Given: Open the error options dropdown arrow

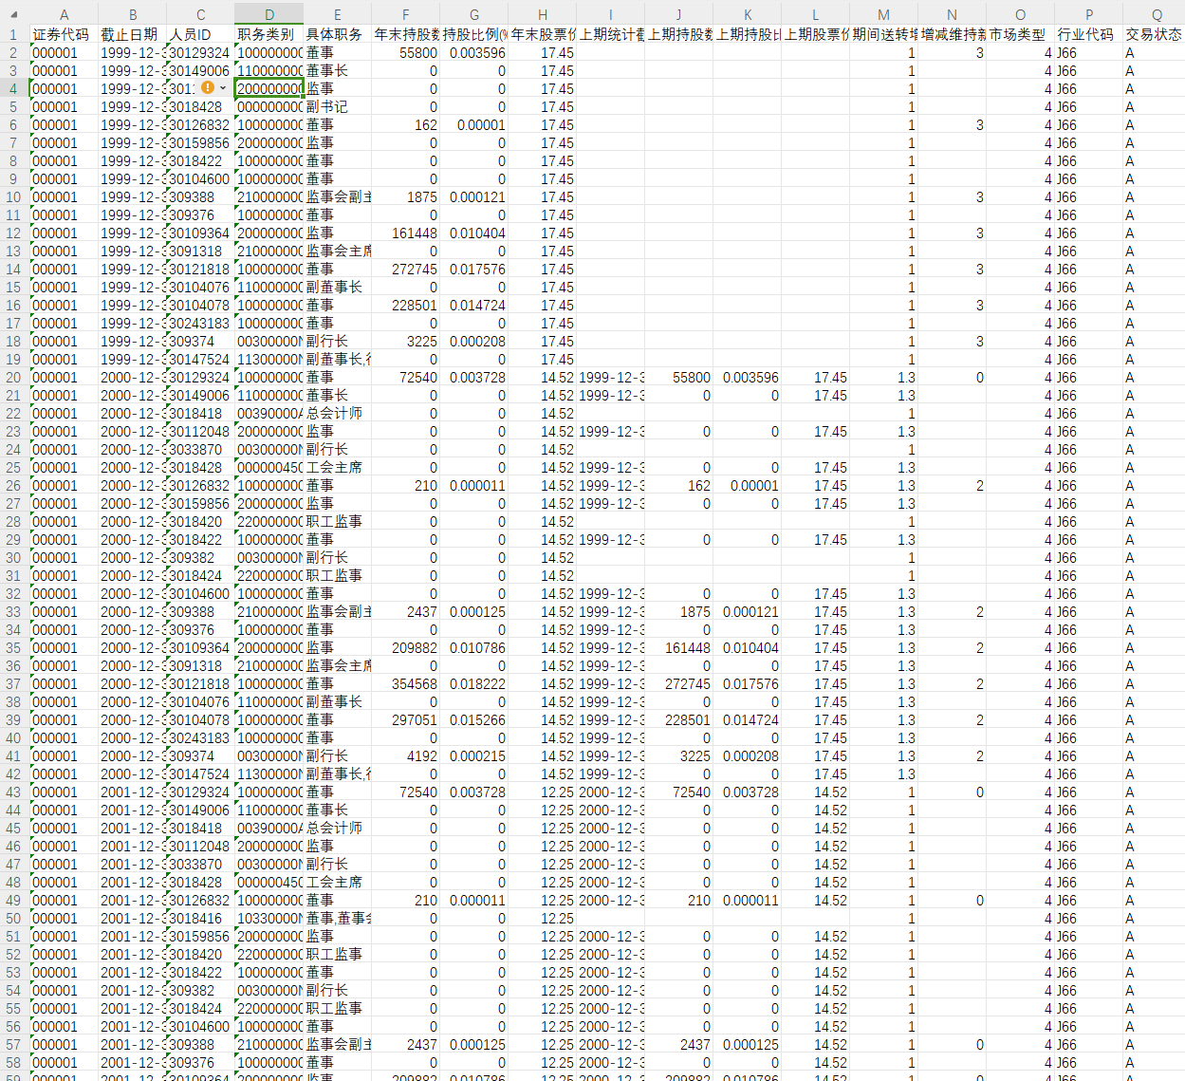Looking at the screenshot, I should pyautogui.click(x=223, y=88).
